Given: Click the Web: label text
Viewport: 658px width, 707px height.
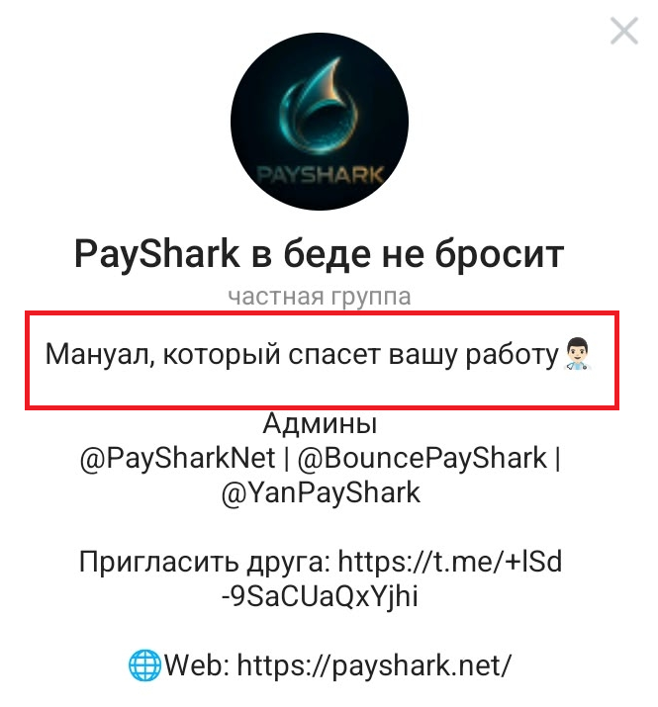Looking at the screenshot, I should point(197,665).
